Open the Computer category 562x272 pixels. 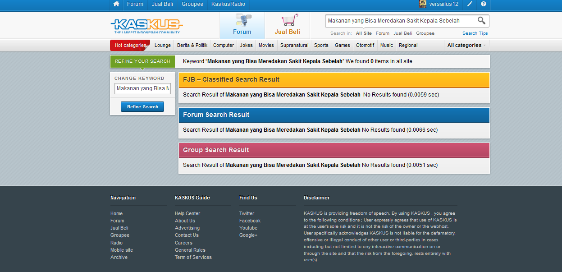(224, 45)
